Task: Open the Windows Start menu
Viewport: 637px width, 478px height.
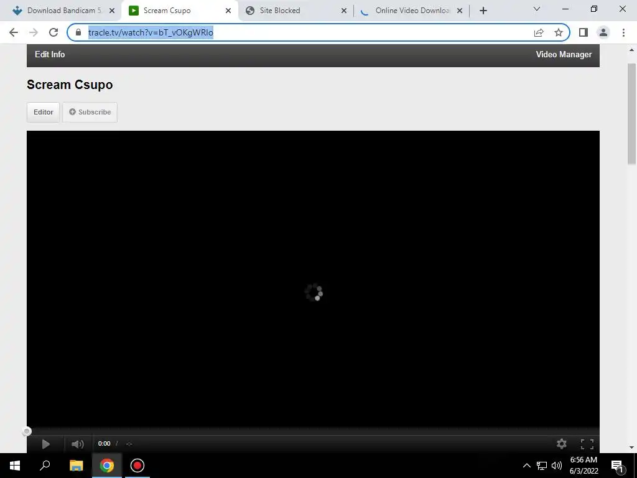Action: [x=15, y=466]
